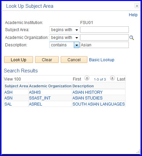Click the ASREL organization cell
142x156 pixels.
[x=35, y=104]
